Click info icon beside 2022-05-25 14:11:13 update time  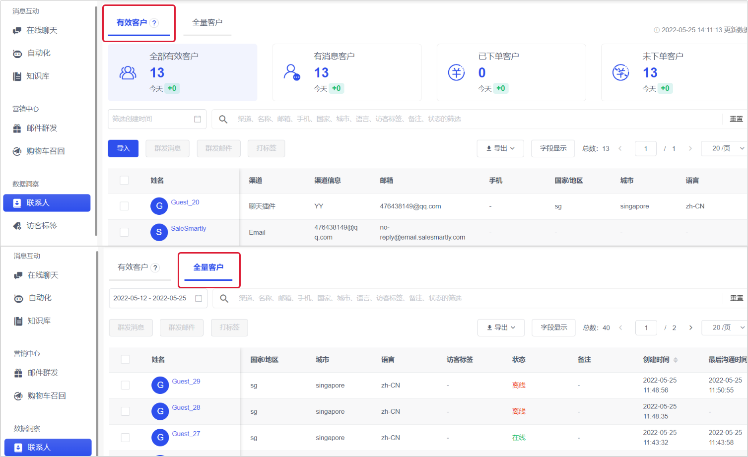click(657, 30)
